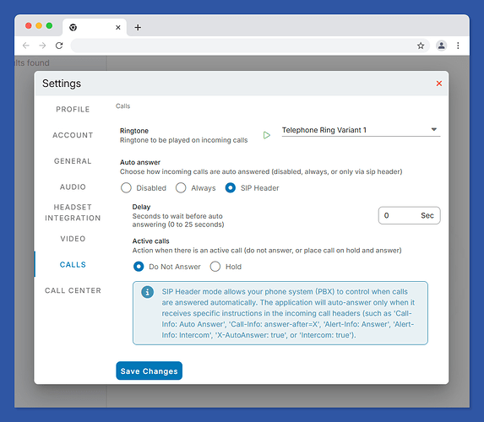Image resolution: width=484 pixels, height=422 pixels.
Task: Click the macOS red close window button
Action: (x=29, y=25)
